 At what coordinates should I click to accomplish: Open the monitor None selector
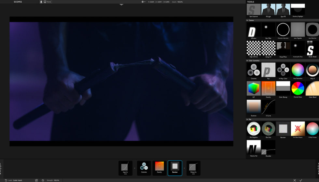click(47, 2)
